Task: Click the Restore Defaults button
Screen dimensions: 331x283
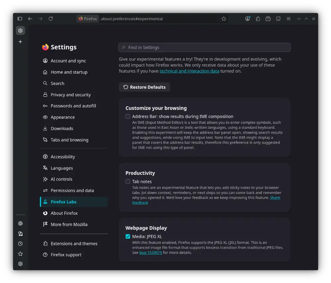Action: tap(144, 87)
